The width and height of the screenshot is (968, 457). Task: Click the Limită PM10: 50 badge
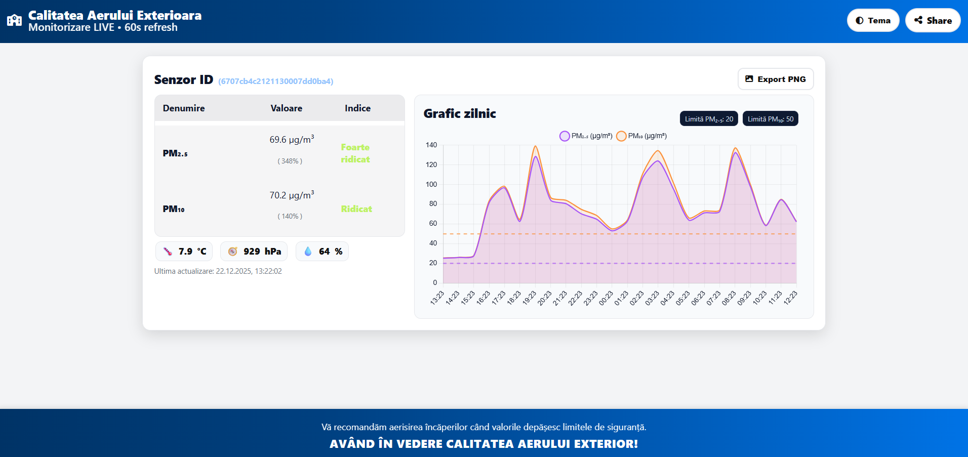tap(770, 119)
